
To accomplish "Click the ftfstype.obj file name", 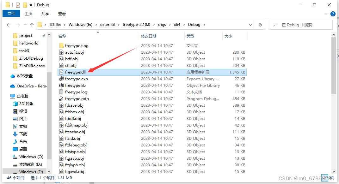I will click(76, 151).
